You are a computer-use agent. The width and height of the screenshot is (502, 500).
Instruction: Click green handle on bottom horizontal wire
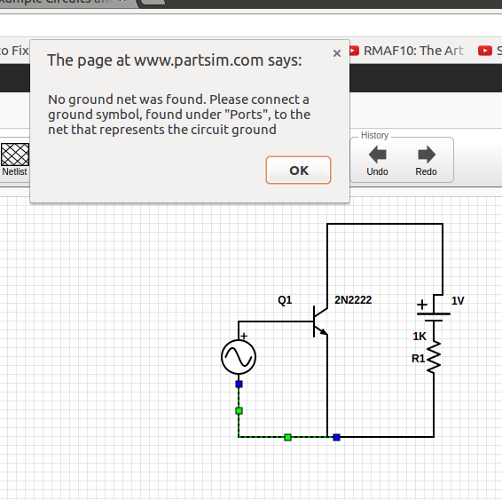click(x=288, y=437)
